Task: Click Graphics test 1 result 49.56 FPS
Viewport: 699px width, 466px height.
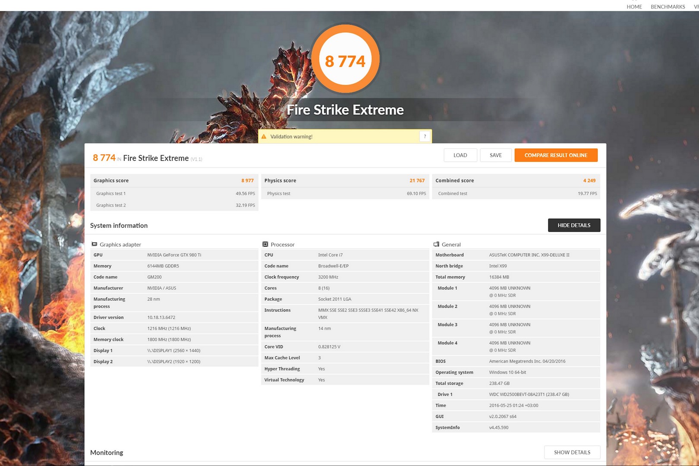Action: (x=245, y=194)
